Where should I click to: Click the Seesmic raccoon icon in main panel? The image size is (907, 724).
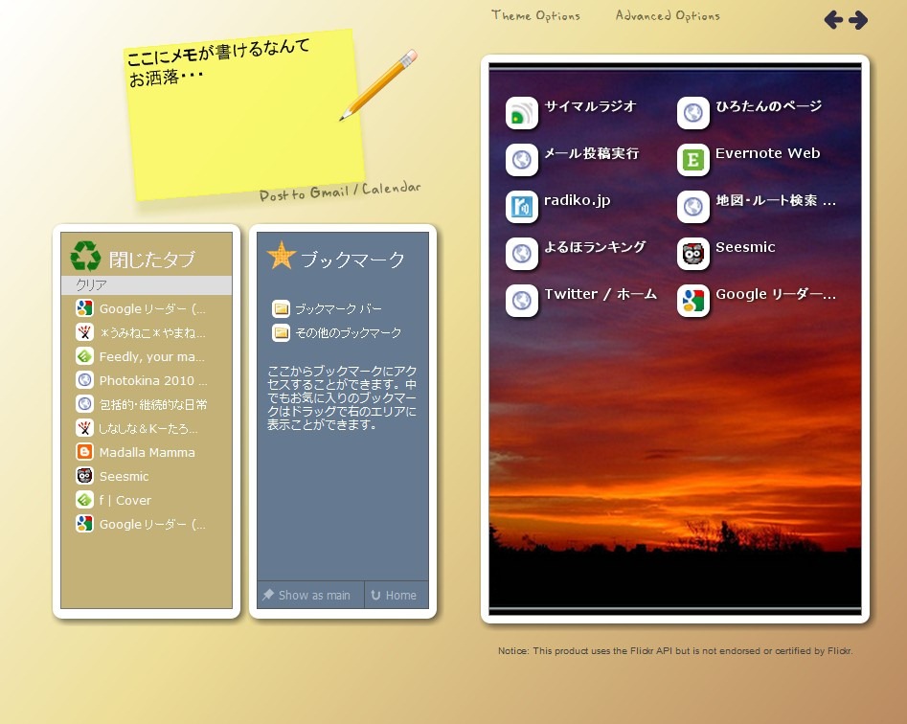(692, 254)
